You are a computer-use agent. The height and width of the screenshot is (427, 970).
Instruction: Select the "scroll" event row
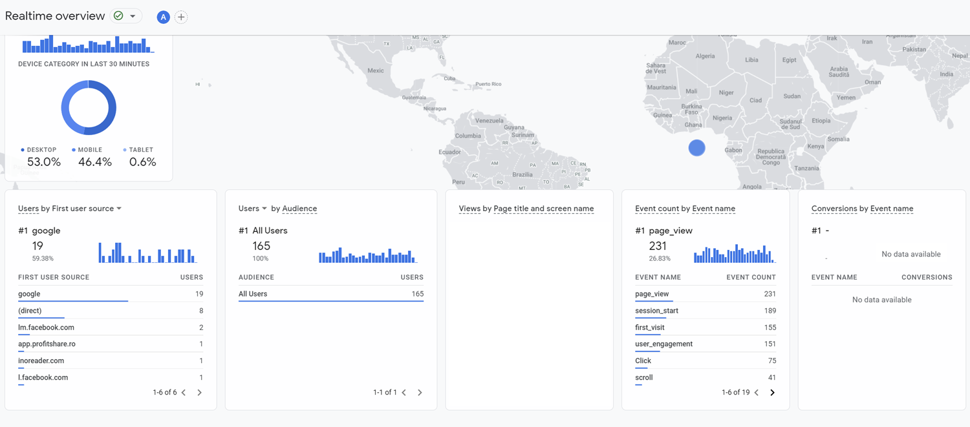point(706,378)
